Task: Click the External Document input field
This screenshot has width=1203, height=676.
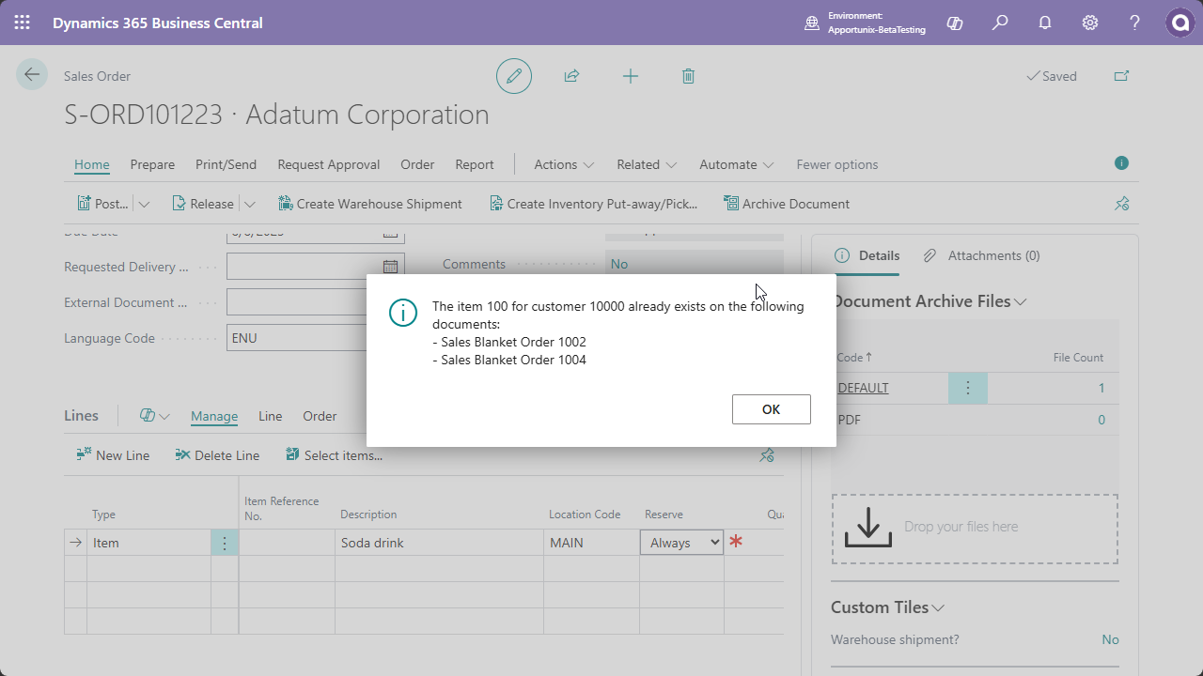Action: 316,302
